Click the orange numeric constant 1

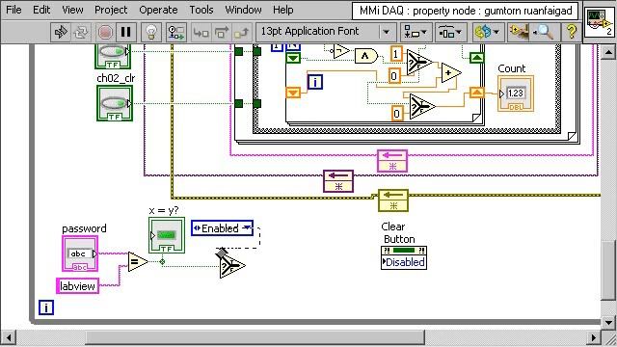click(396, 54)
